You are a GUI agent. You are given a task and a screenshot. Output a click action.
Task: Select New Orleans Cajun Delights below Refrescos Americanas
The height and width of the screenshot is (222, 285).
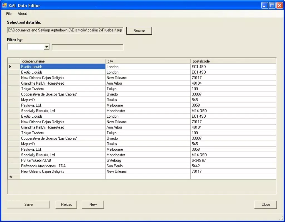click(x=63, y=171)
